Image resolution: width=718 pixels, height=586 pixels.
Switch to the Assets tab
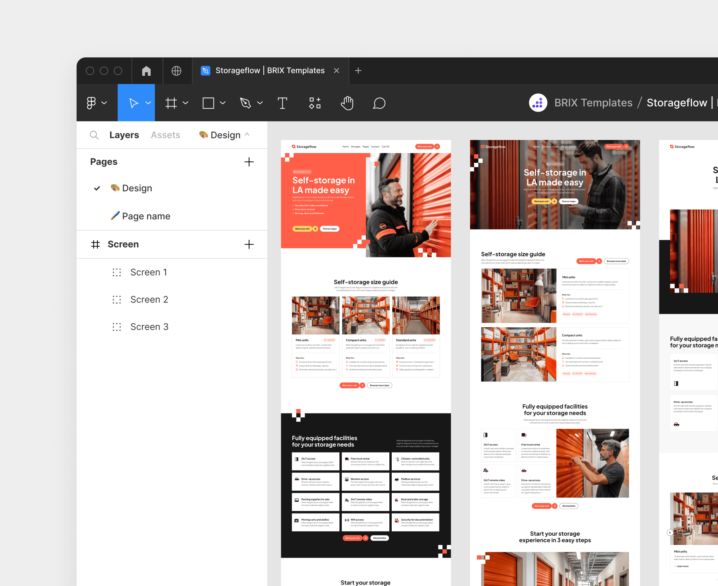click(165, 135)
